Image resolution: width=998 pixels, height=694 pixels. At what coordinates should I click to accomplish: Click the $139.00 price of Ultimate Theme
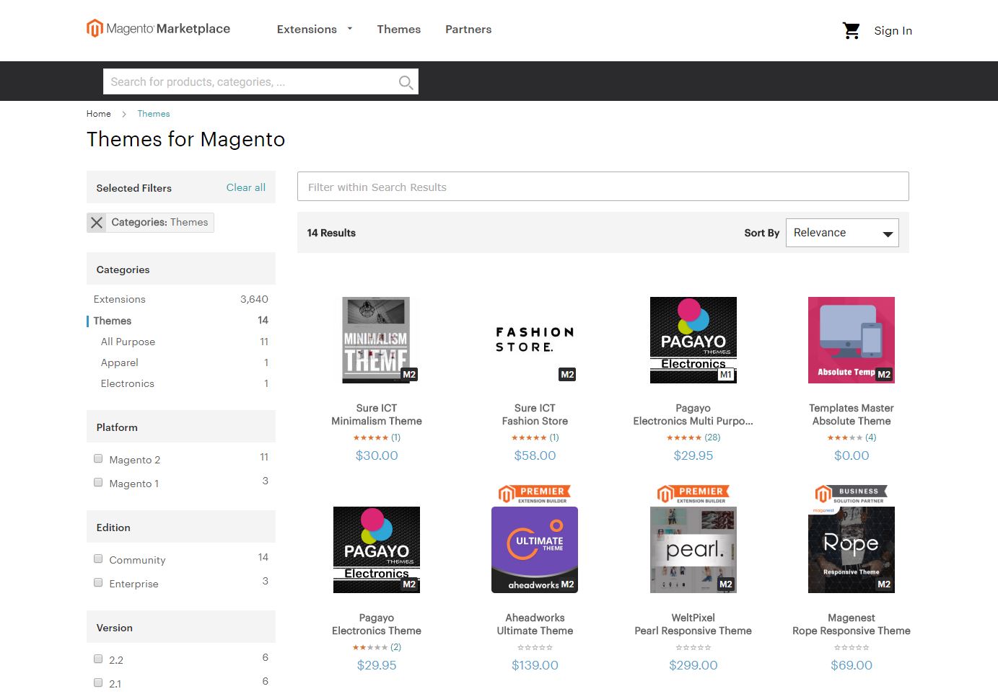coord(535,665)
